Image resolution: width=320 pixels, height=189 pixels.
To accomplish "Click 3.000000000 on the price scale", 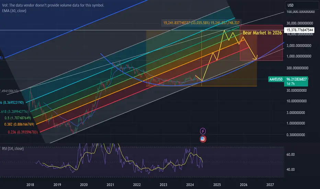I will click(x=296, y=113).
